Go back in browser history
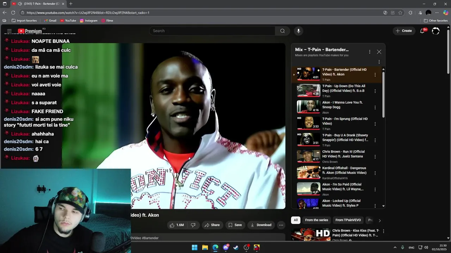The image size is (451, 253). click(5, 13)
